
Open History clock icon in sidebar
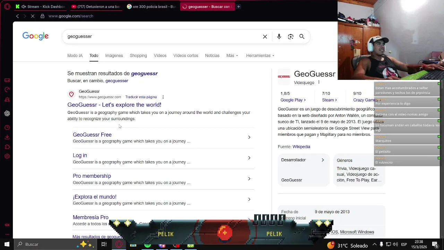7,127
